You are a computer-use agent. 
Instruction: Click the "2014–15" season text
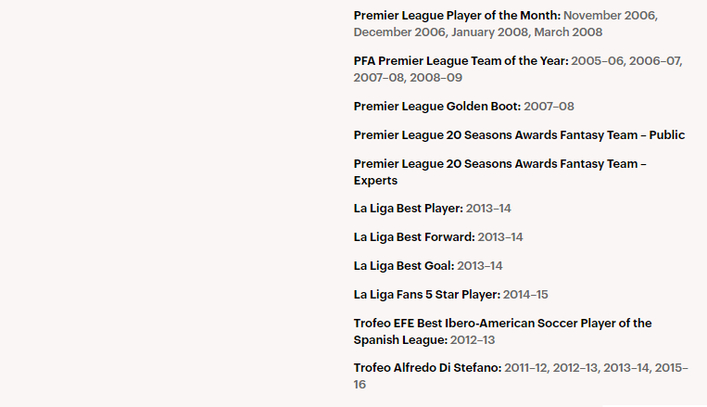point(525,295)
